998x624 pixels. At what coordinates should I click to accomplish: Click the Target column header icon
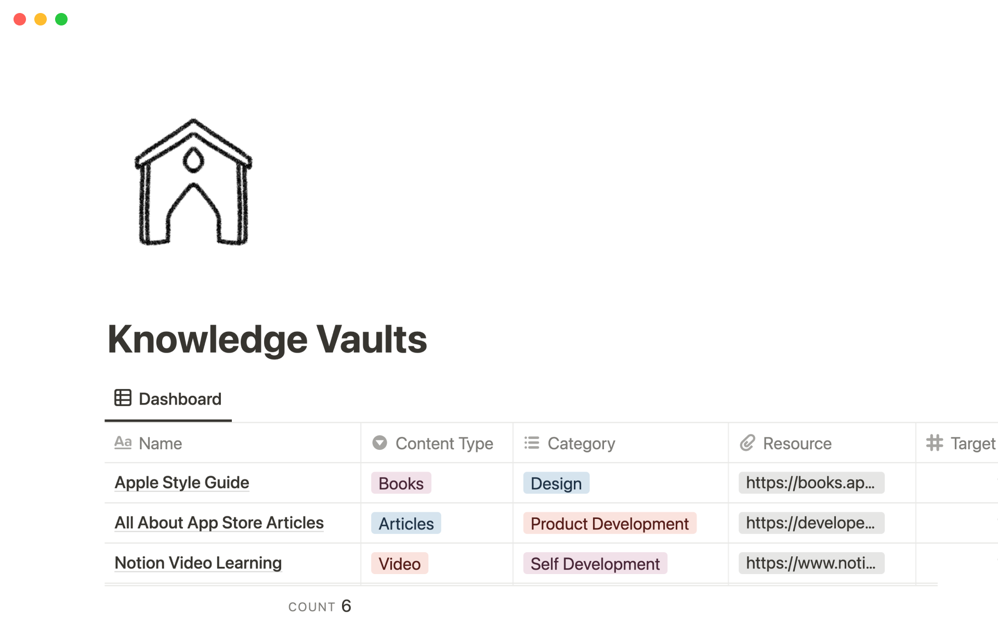click(x=936, y=444)
